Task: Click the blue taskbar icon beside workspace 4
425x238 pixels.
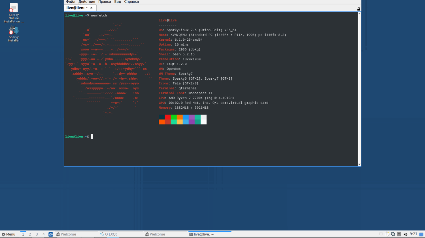Action: 51,234
